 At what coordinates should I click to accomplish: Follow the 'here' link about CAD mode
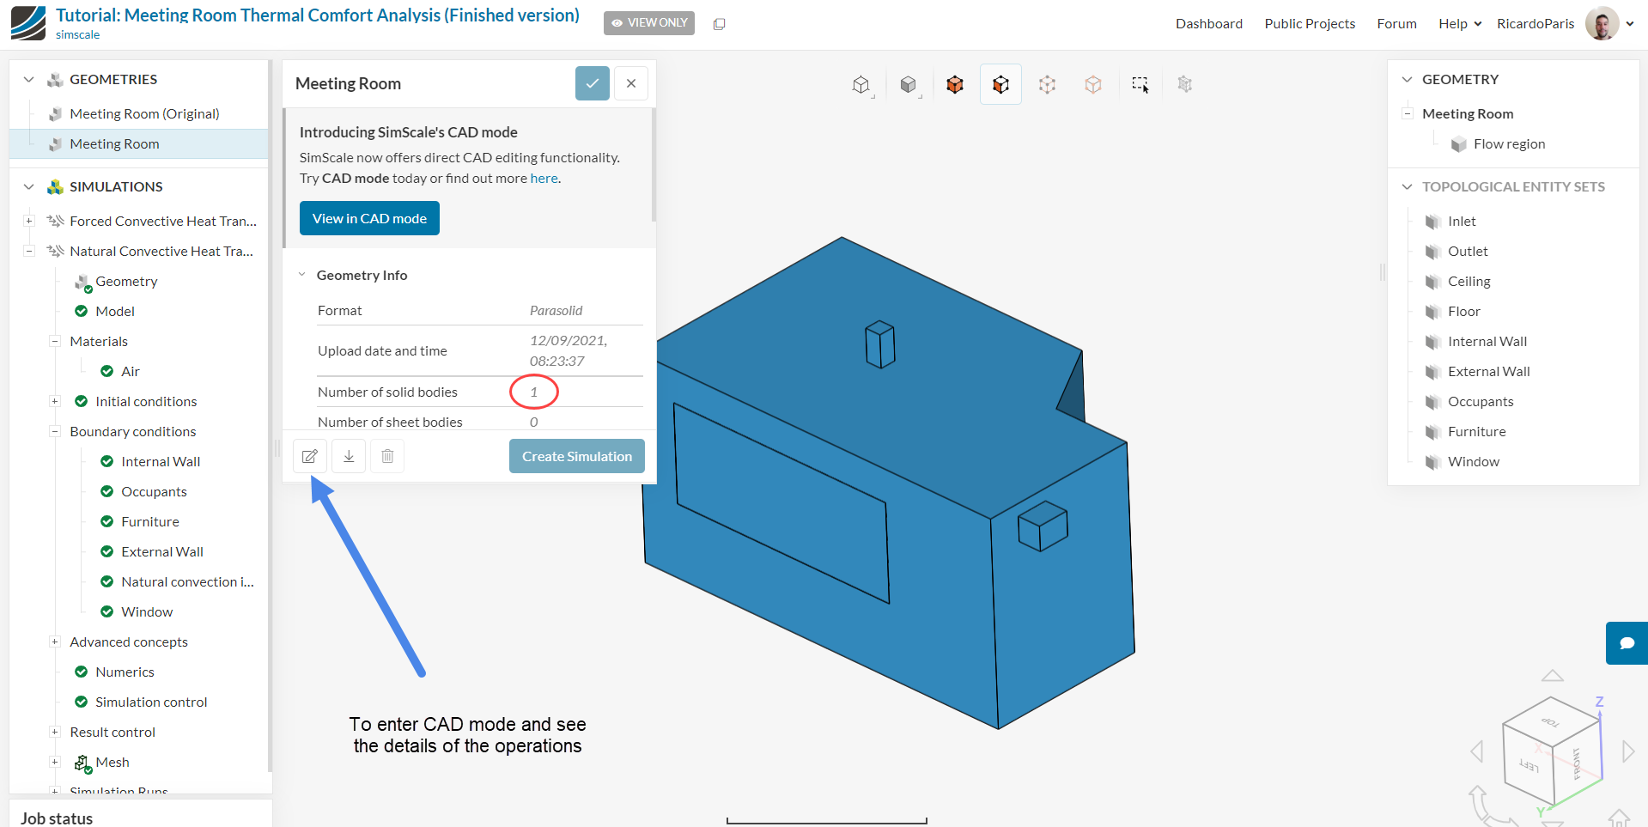coord(544,179)
